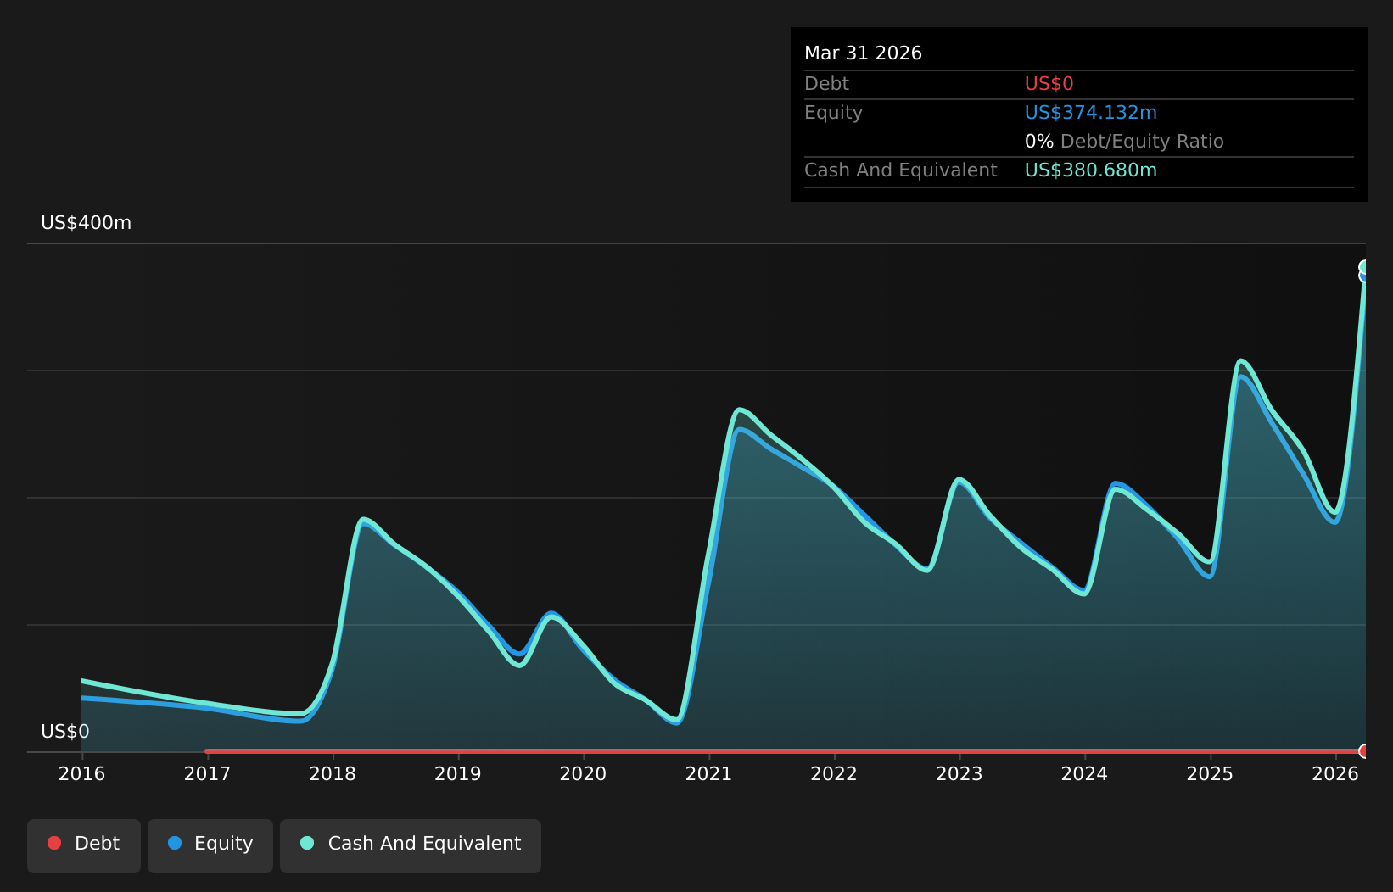Toggle the Debt legend button
The height and width of the screenshot is (892, 1393).
click(84, 845)
